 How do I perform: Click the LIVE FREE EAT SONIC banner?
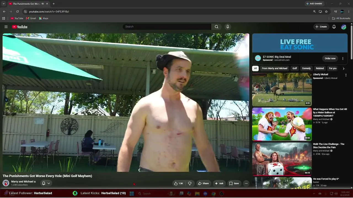(x=300, y=43)
